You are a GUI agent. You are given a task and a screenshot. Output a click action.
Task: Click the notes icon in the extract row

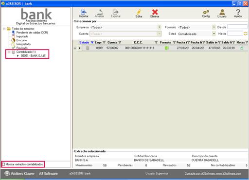click(242, 48)
